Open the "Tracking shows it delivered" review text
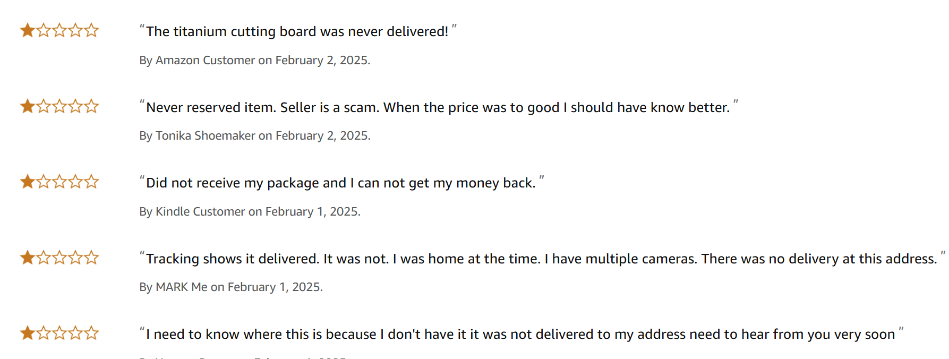Viewport: 949px width, 359px height. pyautogui.click(x=542, y=259)
